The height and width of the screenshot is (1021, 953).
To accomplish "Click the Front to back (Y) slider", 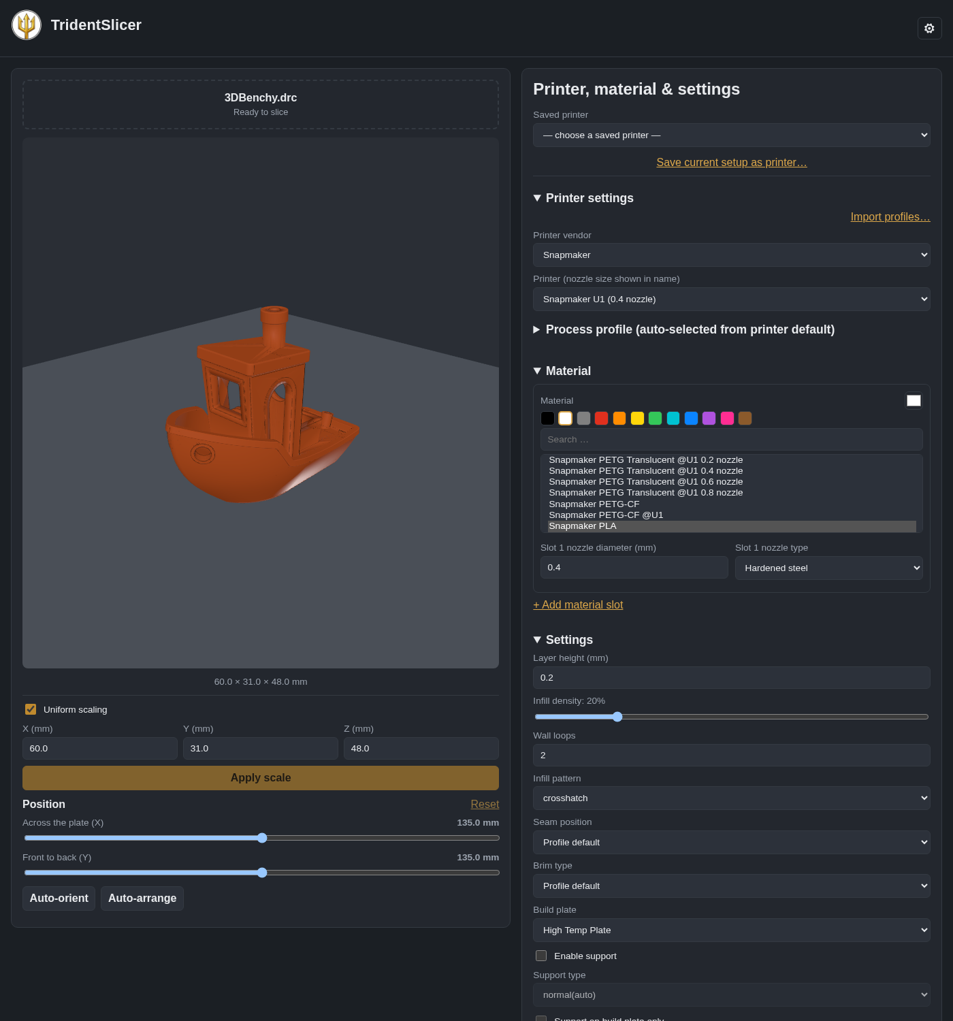I will point(262,873).
